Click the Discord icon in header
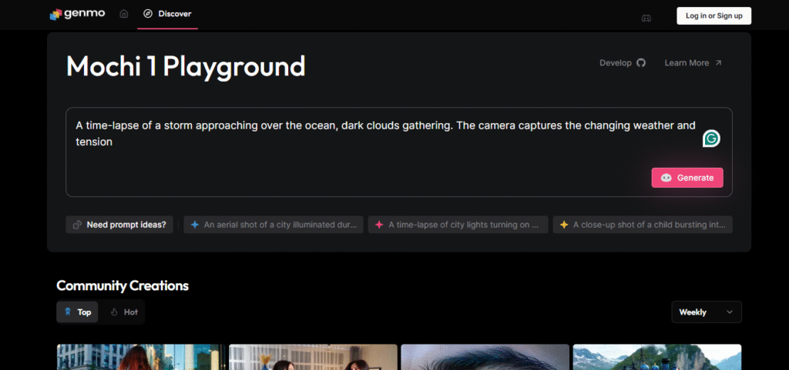This screenshot has height=370, width=789. pos(646,17)
